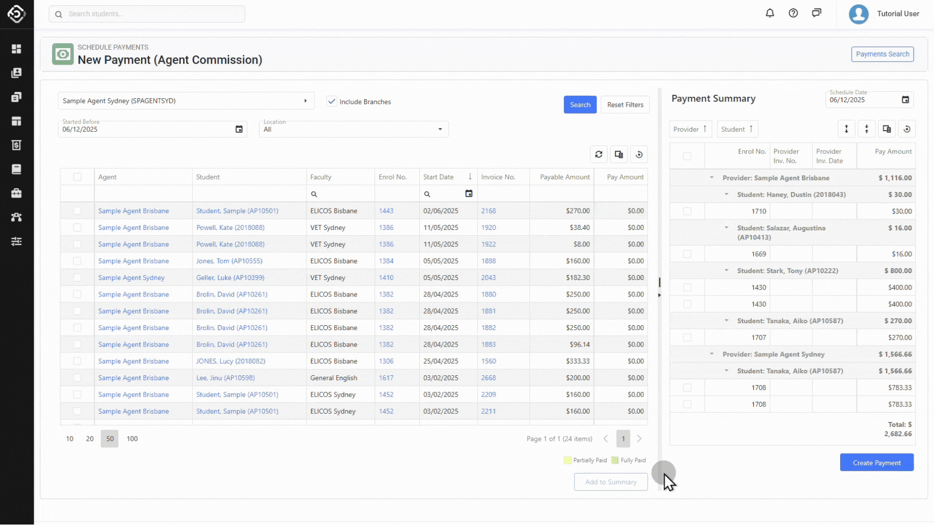Refresh the agent commission grid

[x=598, y=155]
